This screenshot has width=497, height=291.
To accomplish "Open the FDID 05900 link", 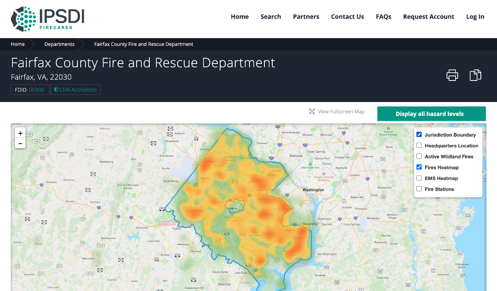I will [36, 89].
